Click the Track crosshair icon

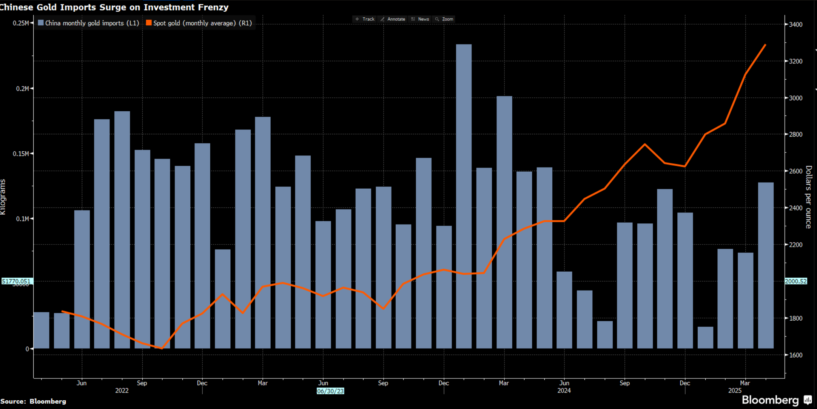(357, 19)
